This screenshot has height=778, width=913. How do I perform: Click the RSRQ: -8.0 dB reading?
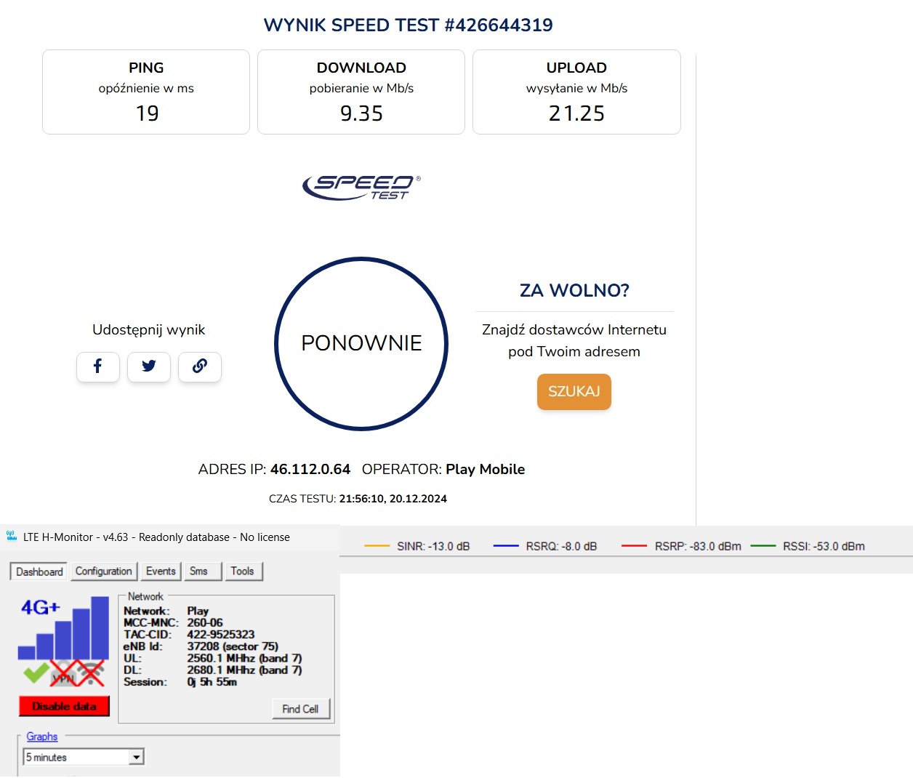[561, 546]
